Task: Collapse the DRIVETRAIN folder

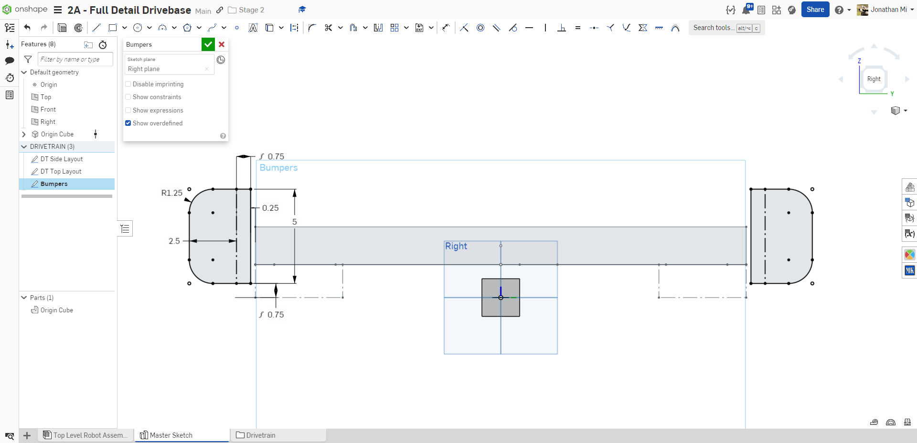Action: click(24, 147)
